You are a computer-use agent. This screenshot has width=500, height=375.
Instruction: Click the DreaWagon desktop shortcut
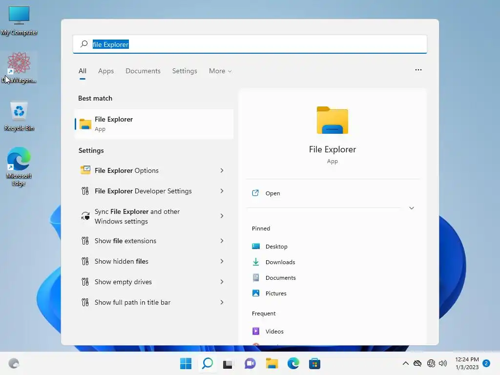(19, 67)
